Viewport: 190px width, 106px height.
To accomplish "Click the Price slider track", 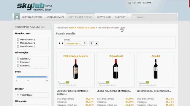I will (32, 77).
